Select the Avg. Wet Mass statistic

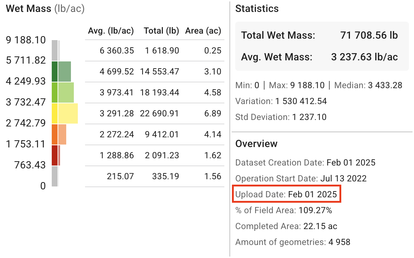tap(320, 57)
